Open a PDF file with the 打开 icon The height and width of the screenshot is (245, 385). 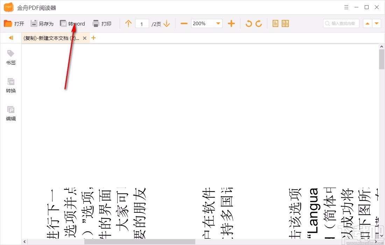point(14,23)
